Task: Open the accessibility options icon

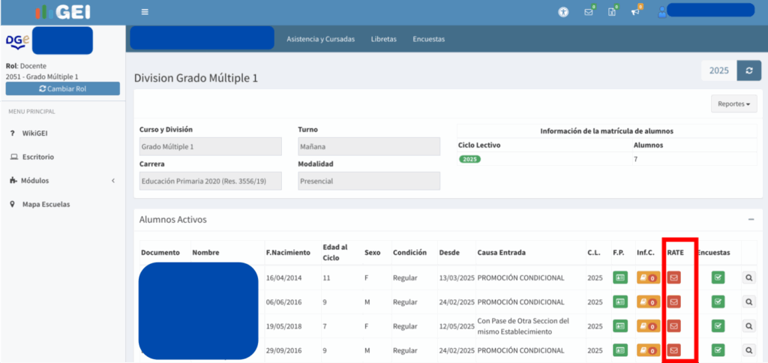Action: [563, 12]
